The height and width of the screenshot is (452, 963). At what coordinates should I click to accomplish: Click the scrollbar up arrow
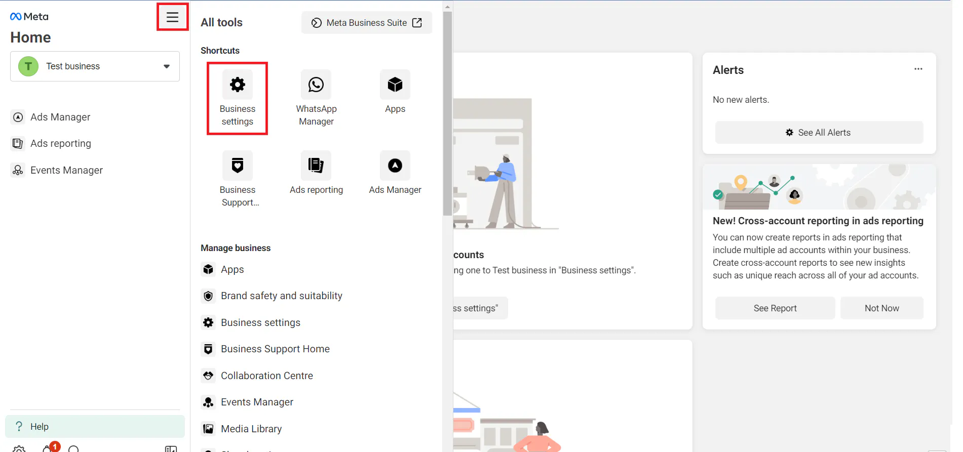point(447,7)
